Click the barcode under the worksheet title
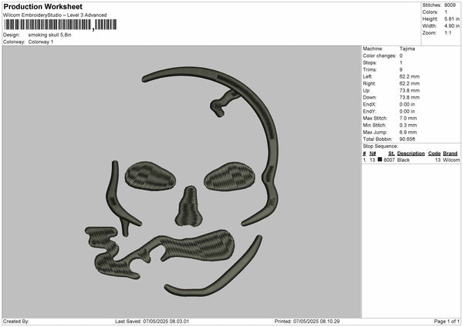This screenshot has width=463, height=327. tap(60, 25)
